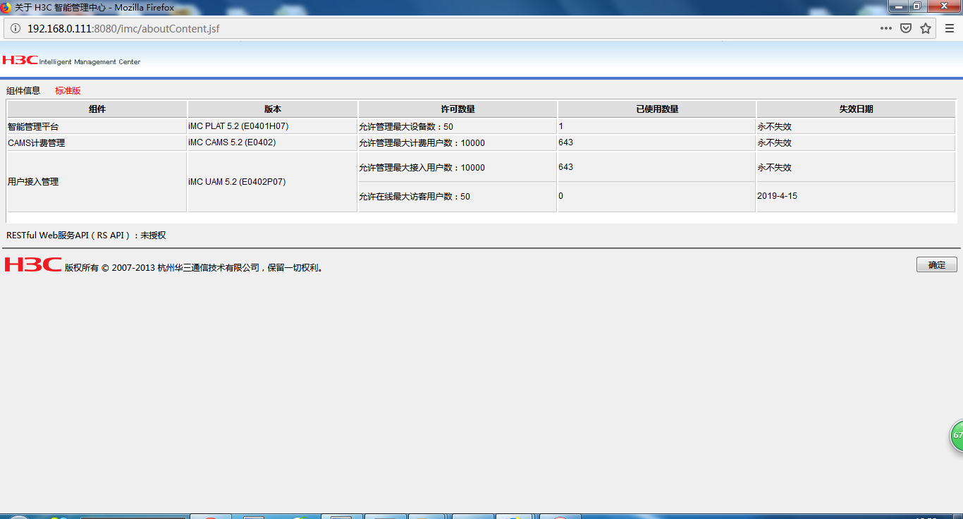Click the 确定 button
This screenshot has height=519, width=963.
(937, 265)
